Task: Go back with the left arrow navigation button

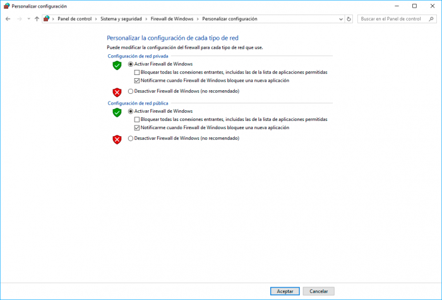Action: [x=8, y=19]
